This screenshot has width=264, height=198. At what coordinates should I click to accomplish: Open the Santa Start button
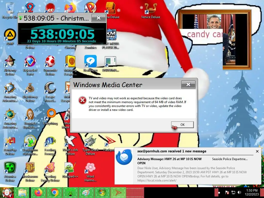pyautogui.click(x=7, y=192)
